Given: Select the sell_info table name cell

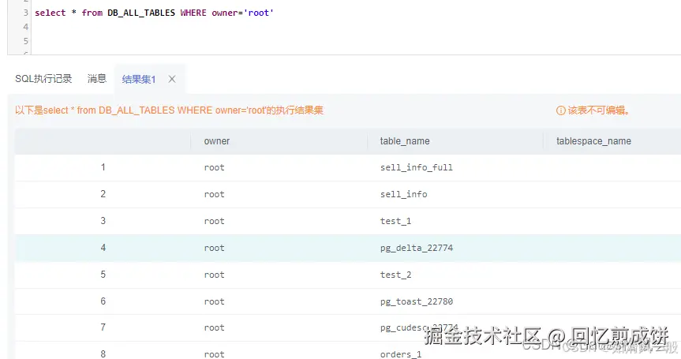Looking at the screenshot, I should point(404,194).
